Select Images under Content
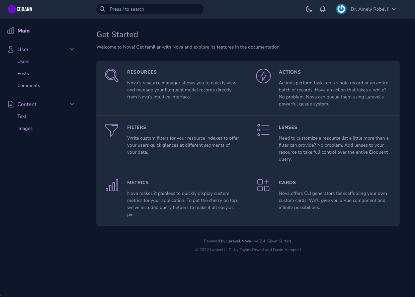This screenshot has width=415, height=297. tap(25, 129)
